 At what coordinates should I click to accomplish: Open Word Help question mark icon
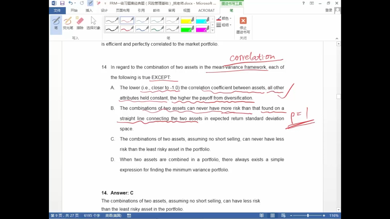coord(303,3)
